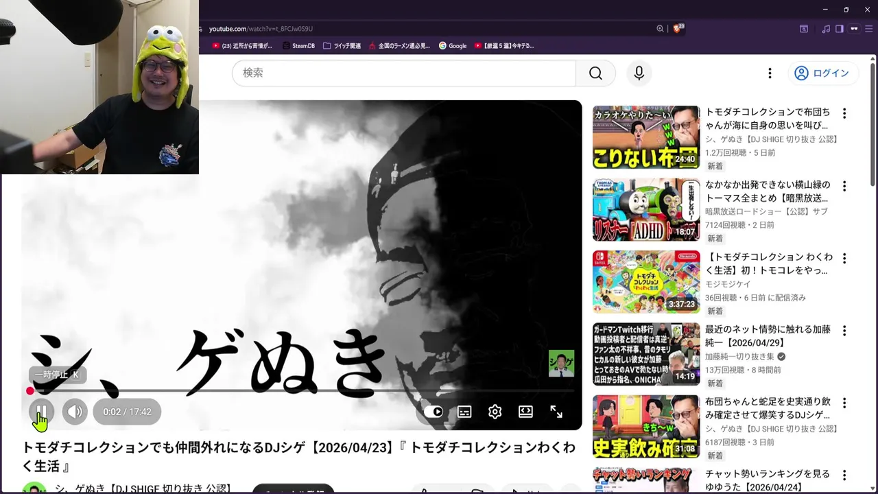Click the channel avatar below video title
Screen dimensions: 878x494
tap(34, 488)
